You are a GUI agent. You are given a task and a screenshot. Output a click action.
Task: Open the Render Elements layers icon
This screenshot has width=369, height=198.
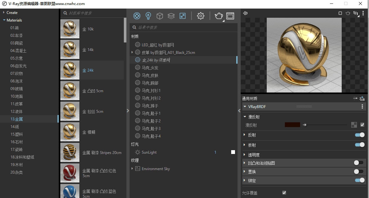pos(171,16)
